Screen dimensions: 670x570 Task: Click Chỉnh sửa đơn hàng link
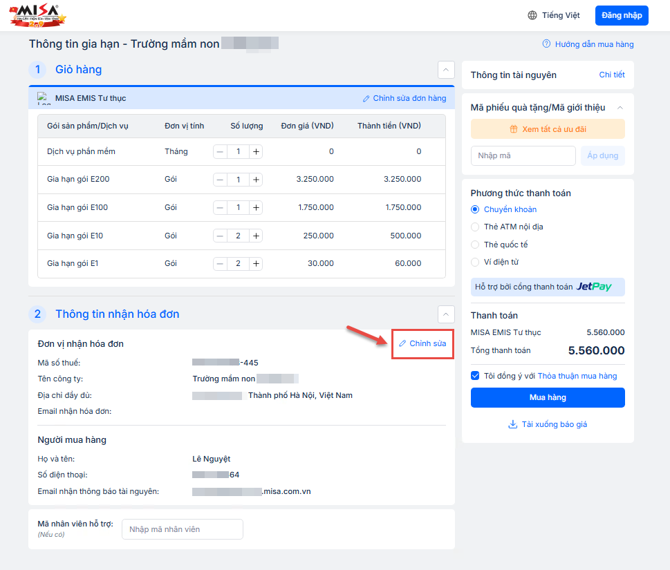404,99
